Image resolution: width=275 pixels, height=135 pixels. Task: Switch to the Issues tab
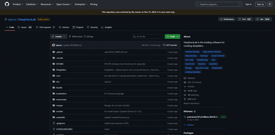[x=25, y=27]
